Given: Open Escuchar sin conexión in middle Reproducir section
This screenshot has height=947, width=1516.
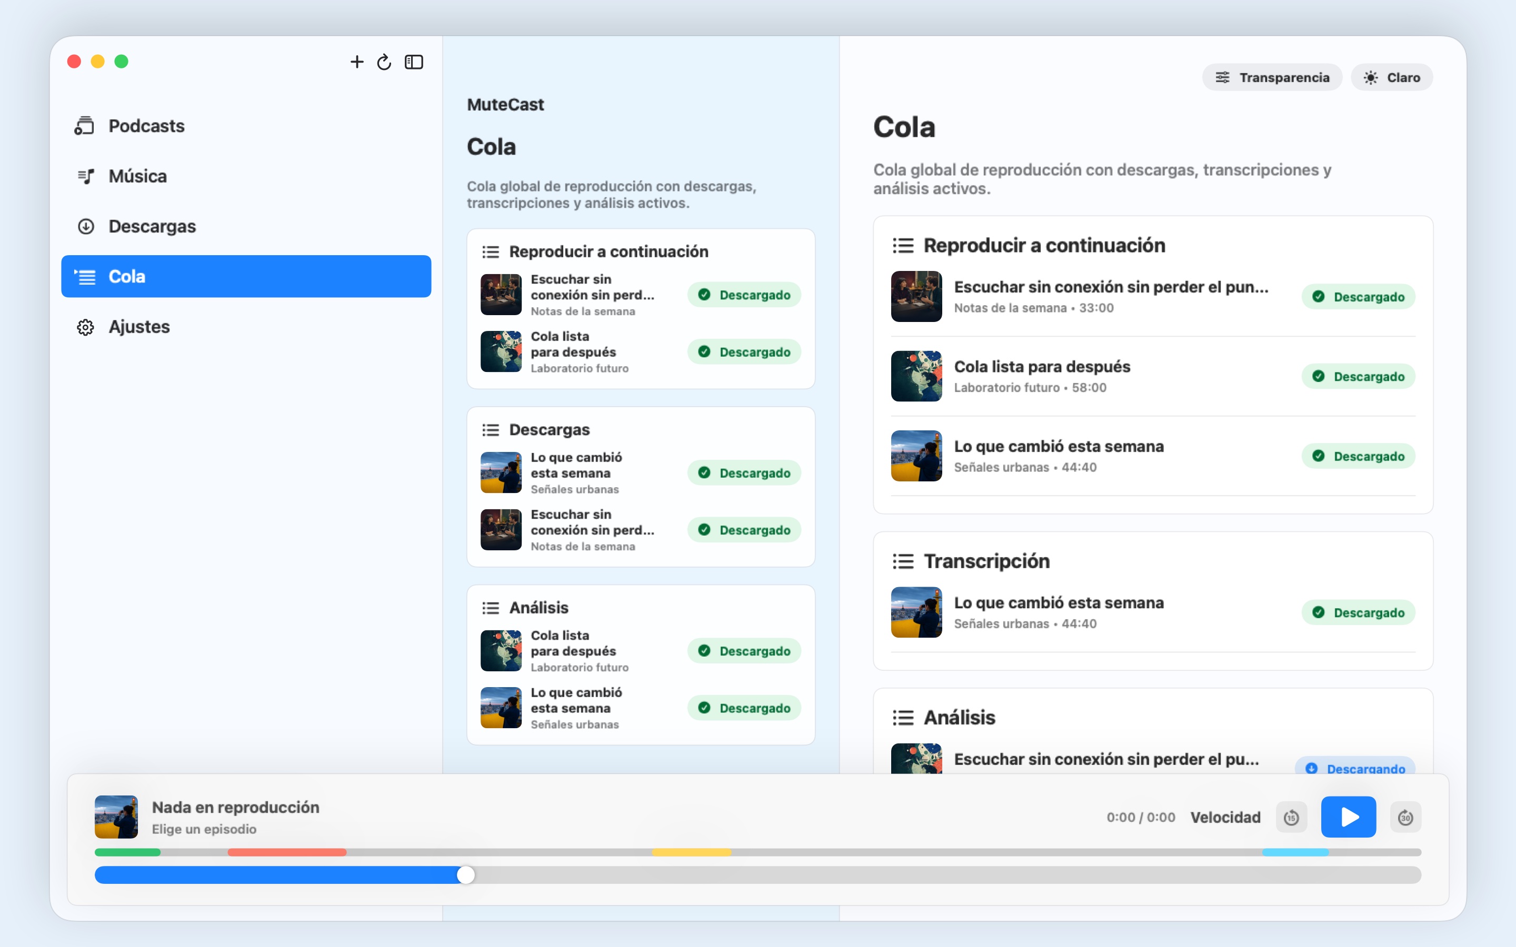Looking at the screenshot, I should (x=640, y=295).
